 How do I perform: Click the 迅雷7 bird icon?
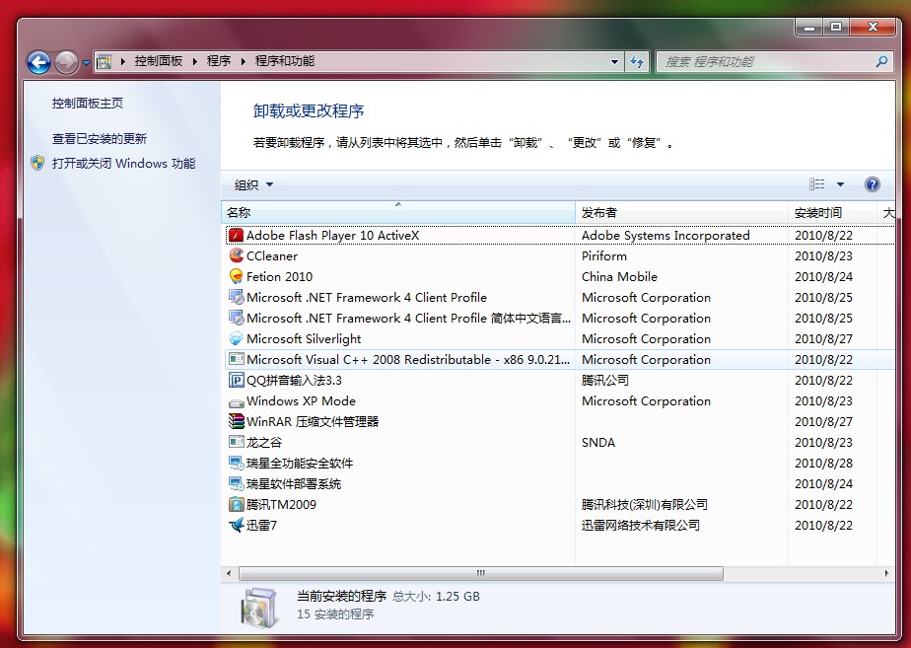[236, 526]
